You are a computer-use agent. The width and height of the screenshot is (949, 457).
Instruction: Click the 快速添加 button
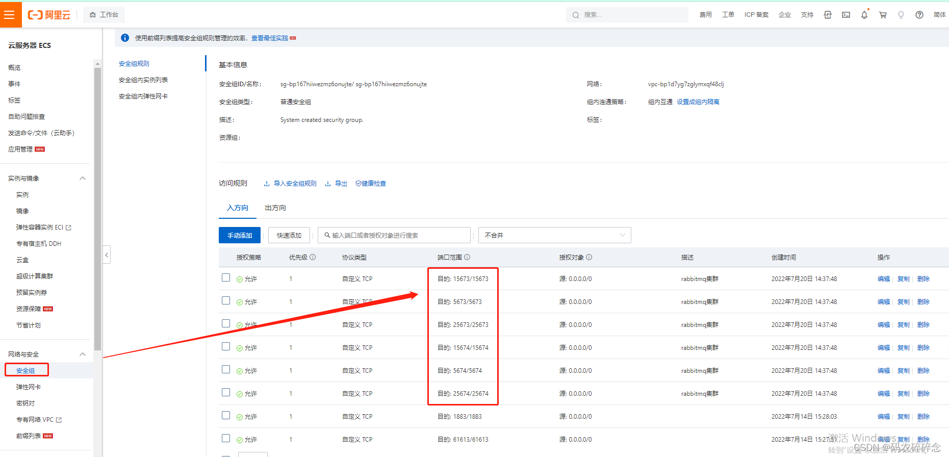(x=289, y=235)
